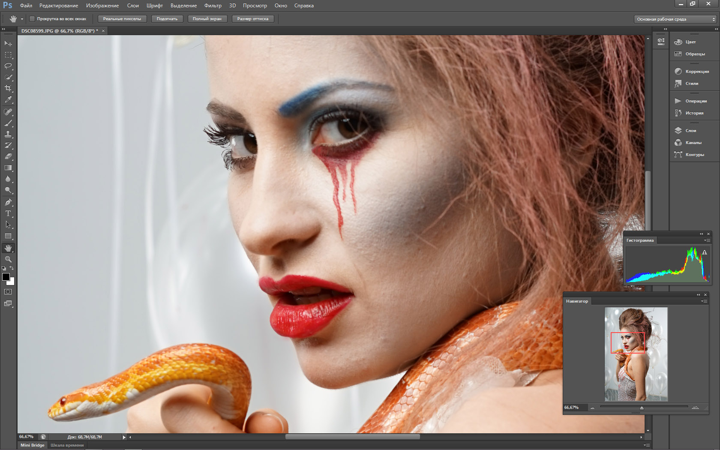This screenshot has width=720, height=450.
Task: Click the Navigator image thumbnail
Action: pyautogui.click(x=636, y=354)
